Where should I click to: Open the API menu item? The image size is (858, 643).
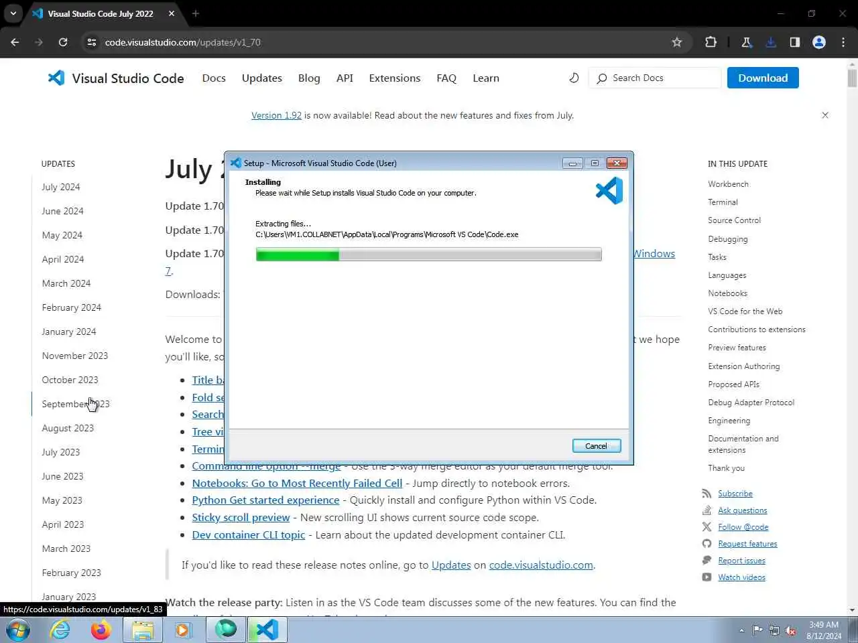point(345,78)
